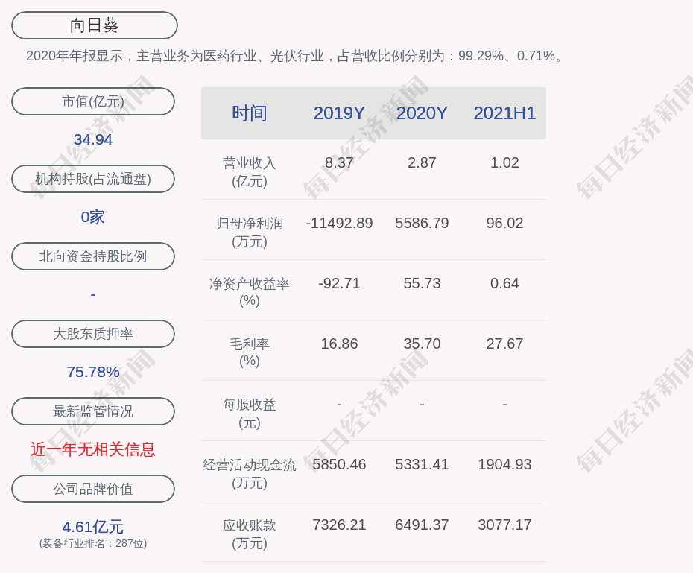
Task: Click the 毛利率(%) row label
Action: tap(250, 352)
